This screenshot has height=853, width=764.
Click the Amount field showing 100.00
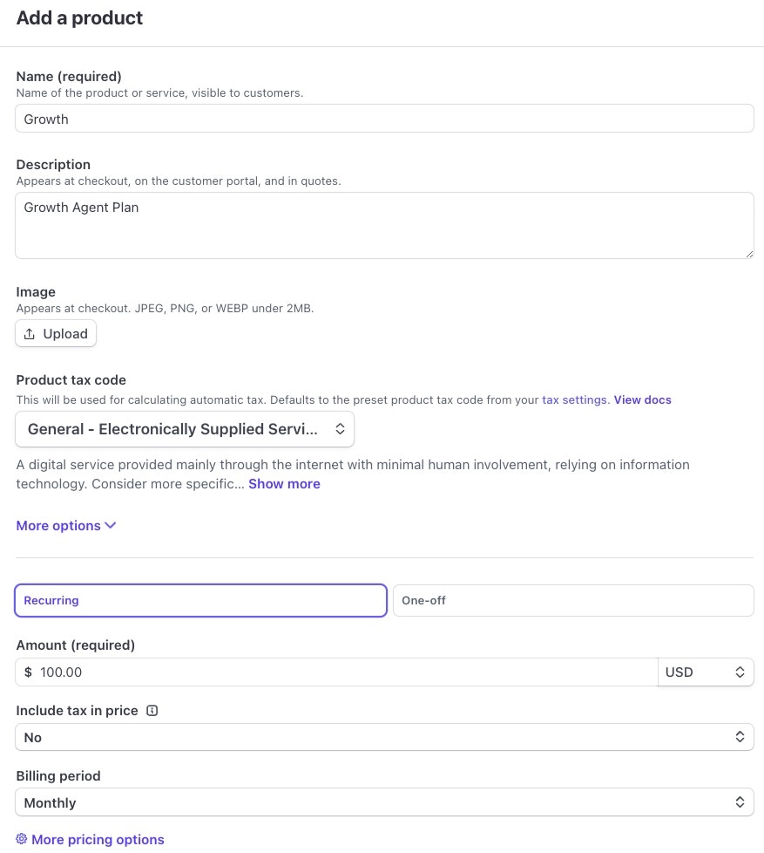(x=336, y=672)
